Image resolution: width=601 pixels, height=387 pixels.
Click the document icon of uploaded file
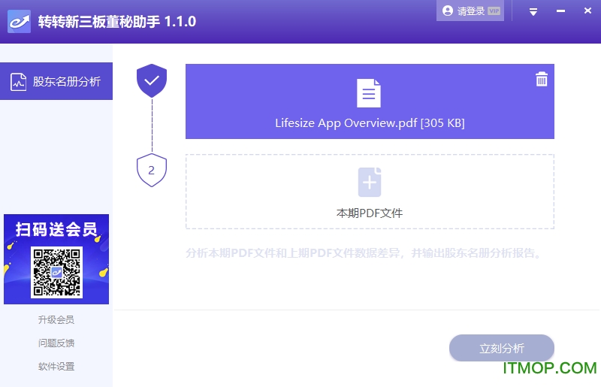369,93
